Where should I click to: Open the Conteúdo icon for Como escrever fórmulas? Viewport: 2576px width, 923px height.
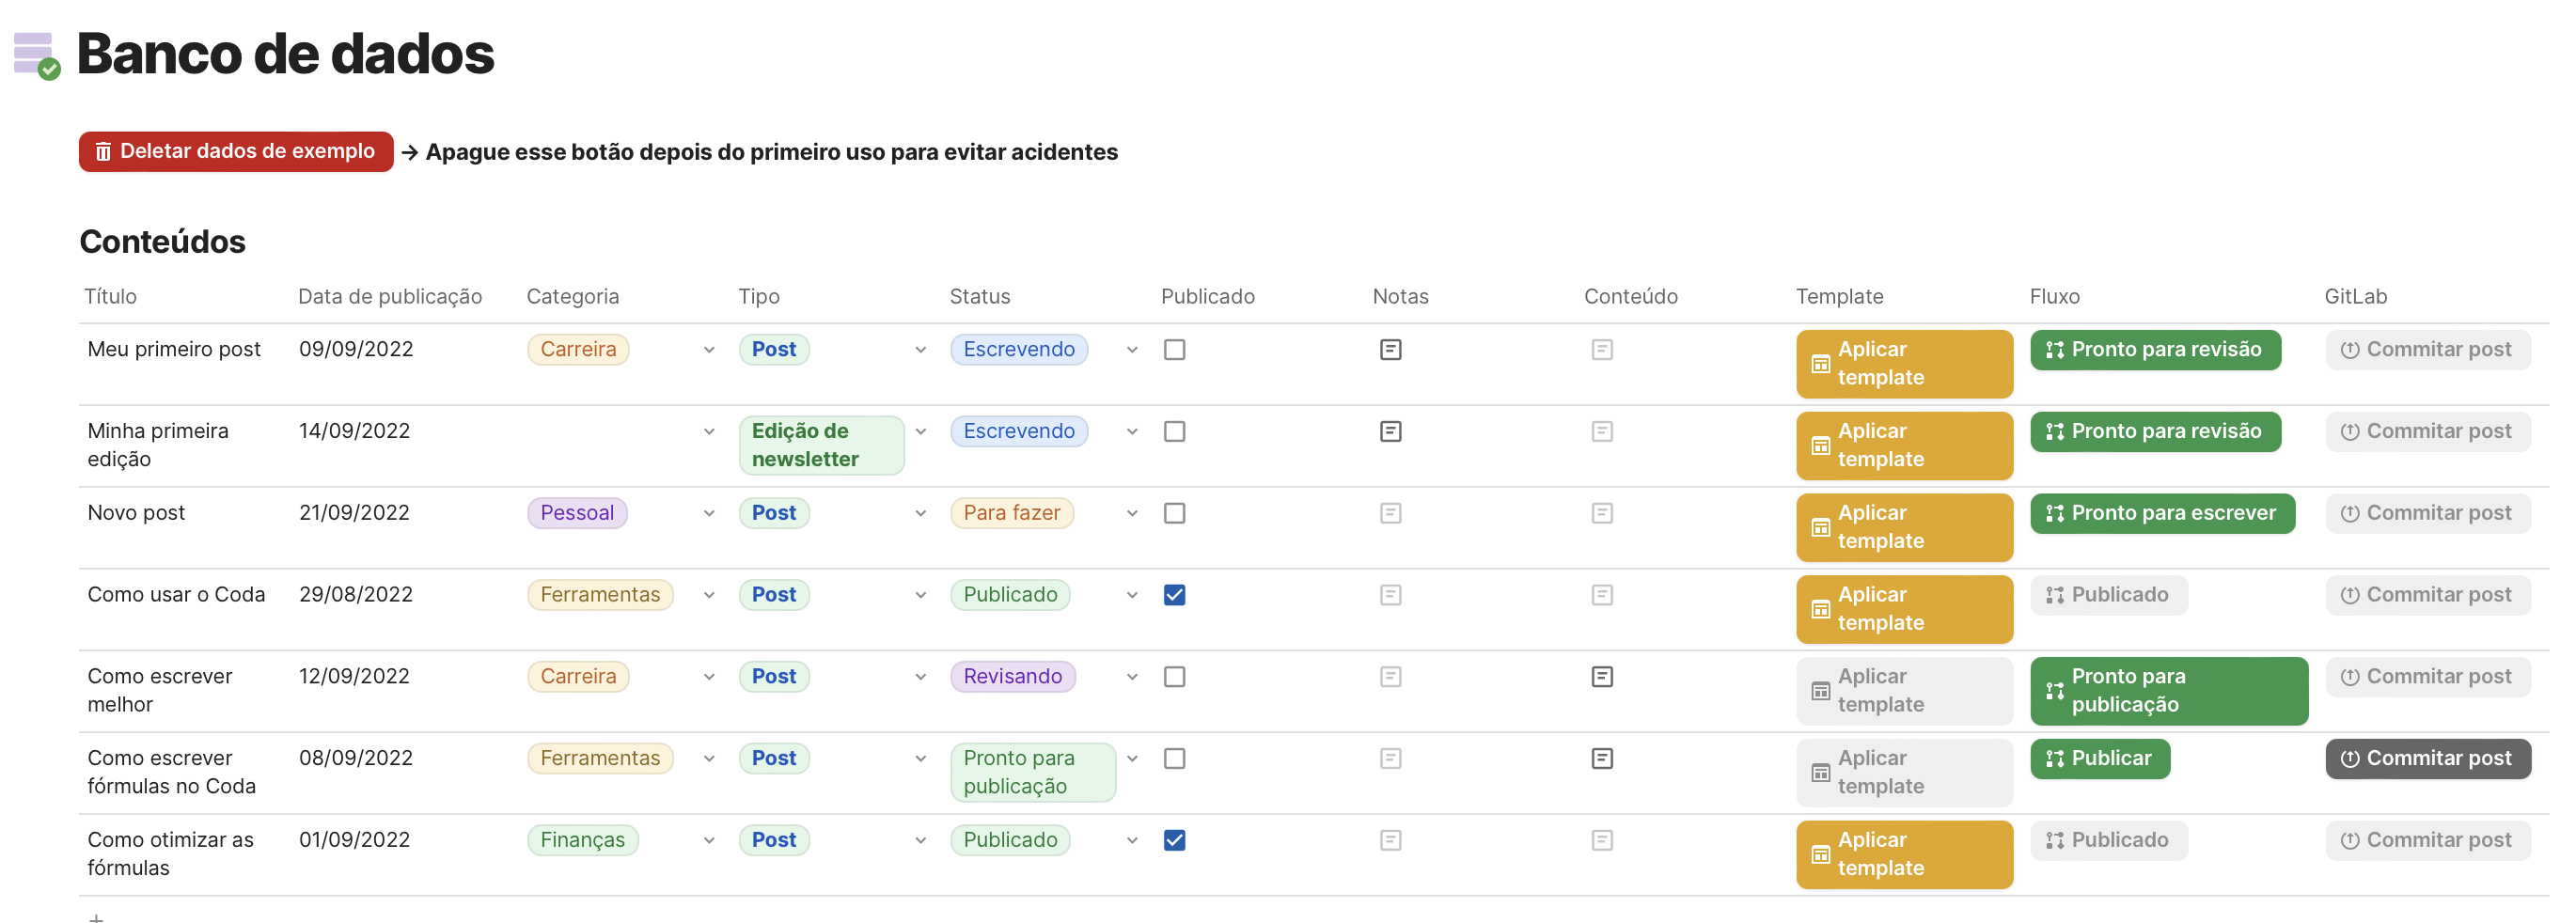1603,758
